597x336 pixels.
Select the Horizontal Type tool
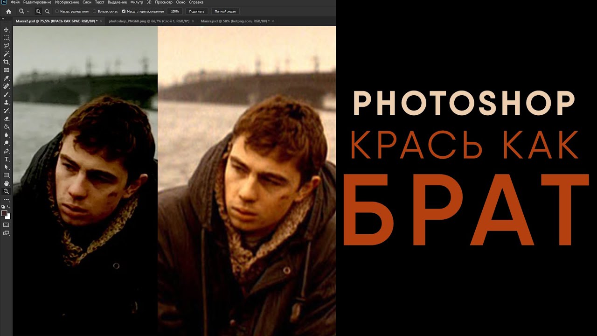tap(6, 159)
